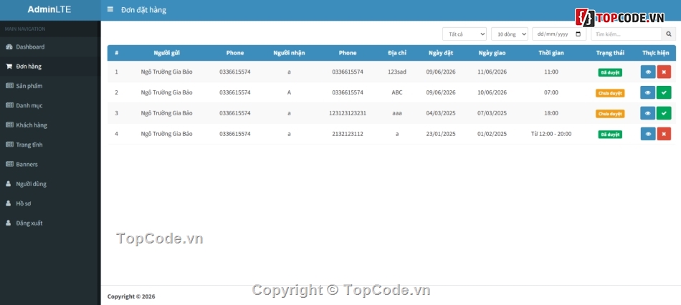The width and height of the screenshot is (681, 305).
Task: Approve order 2 with green checkmark
Action: pyautogui.click(x=664, y=92)
